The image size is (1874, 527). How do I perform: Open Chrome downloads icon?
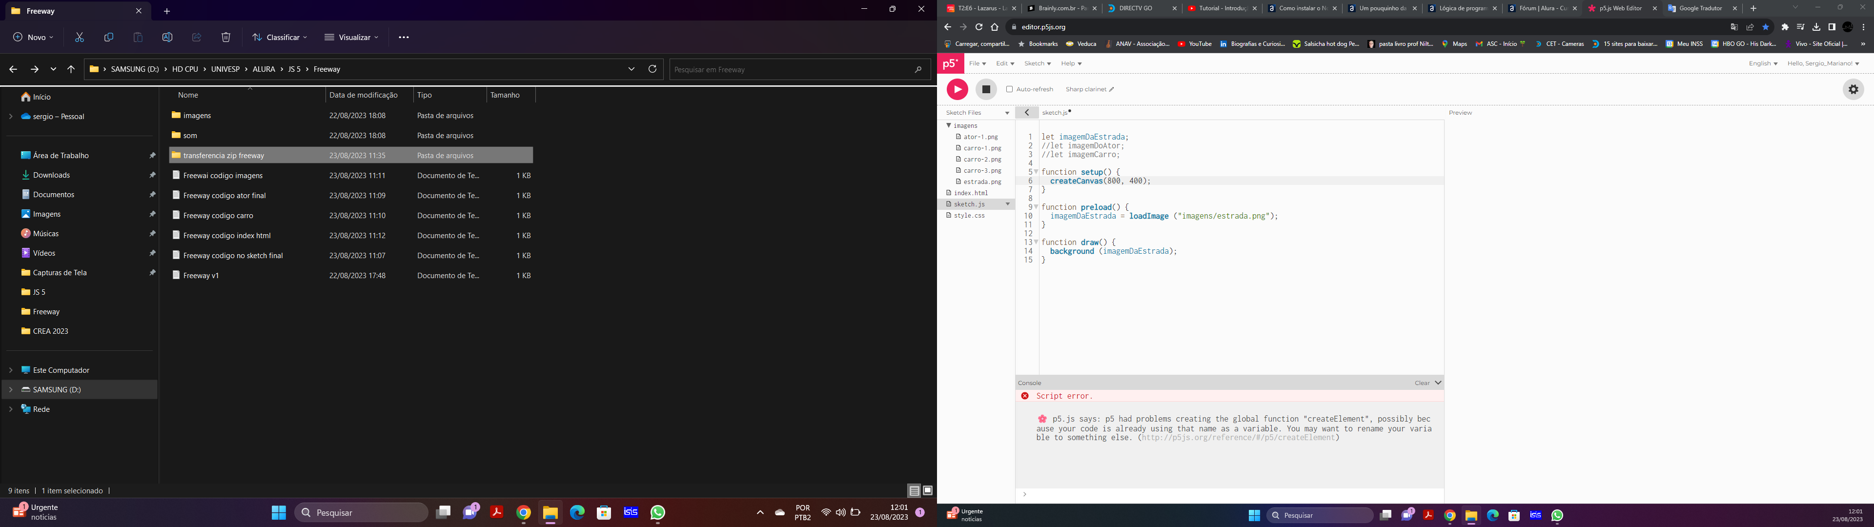click(x=1816, y=27)
